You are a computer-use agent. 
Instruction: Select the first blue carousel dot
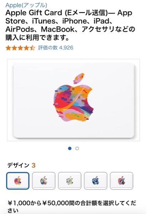pos(70,148)
